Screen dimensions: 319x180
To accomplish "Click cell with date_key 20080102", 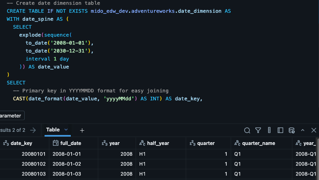I will 34,164.
